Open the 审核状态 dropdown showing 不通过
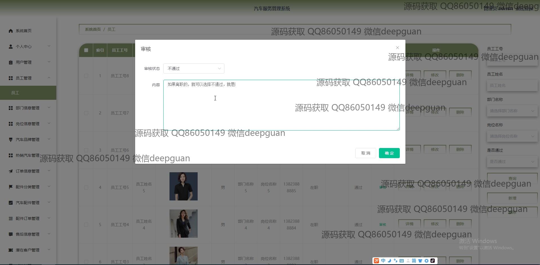The image size is (540, 265). (194, 69)
